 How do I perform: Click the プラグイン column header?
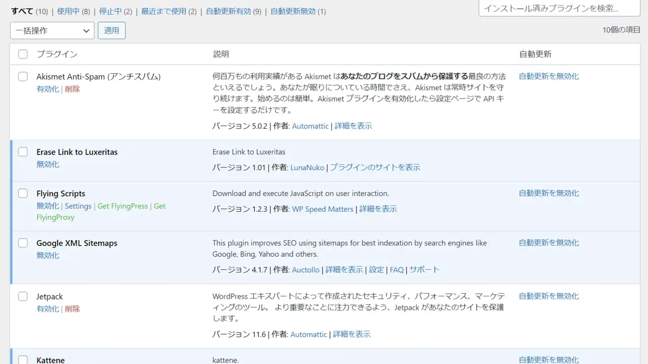click(57, 54)
